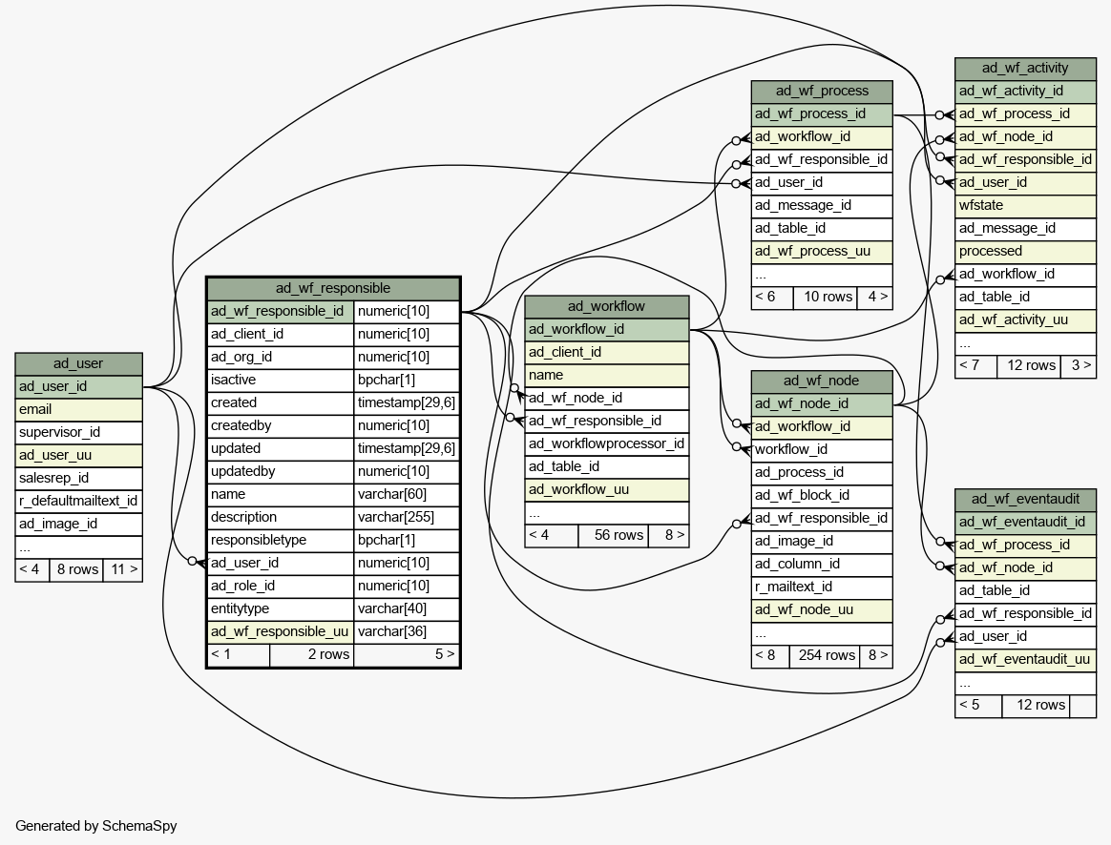Click '5 >' in ad_wf_responsible footer
Screen dimensions: 1111x845
407,654
